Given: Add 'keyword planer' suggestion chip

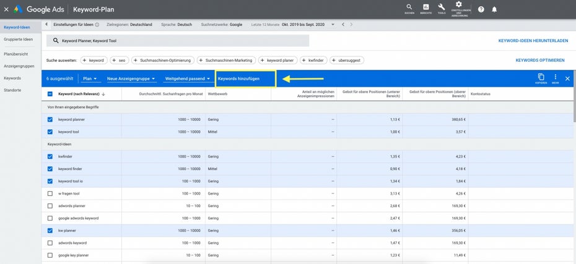Looking at the screenshot, I should tap(277, 60).
